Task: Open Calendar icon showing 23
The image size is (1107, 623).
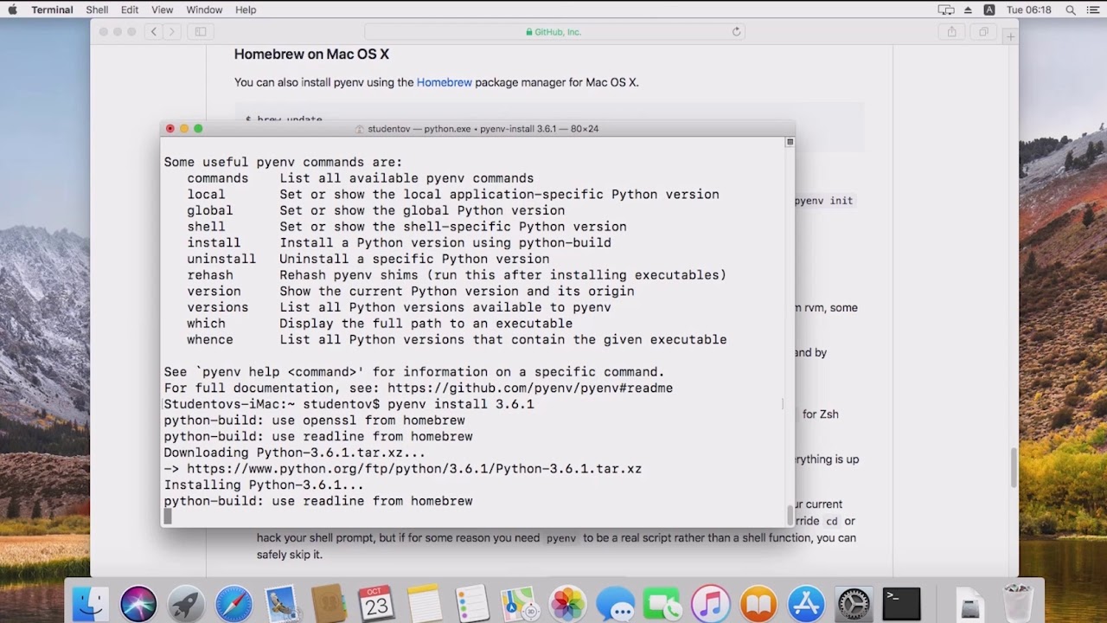Action: pyautogui.click(x=376, y=603)
